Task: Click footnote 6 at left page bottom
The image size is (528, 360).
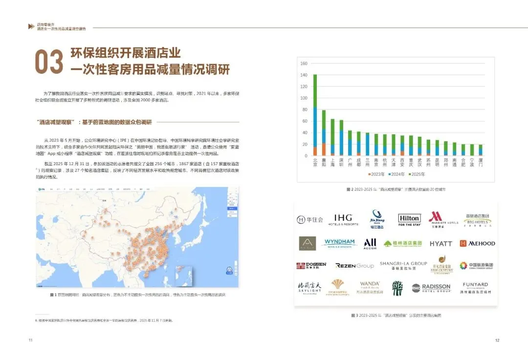Action: (x=104, y=320)
